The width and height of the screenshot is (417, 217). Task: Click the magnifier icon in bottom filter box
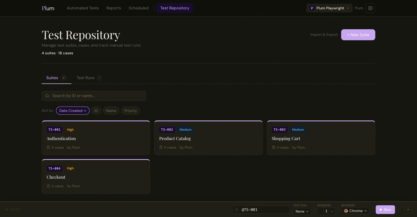pyautogui.click(x=237, y=210)
